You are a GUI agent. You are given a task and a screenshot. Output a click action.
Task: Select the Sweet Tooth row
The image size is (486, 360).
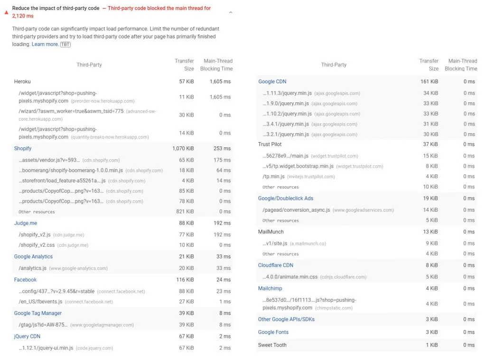coord(271,345)
